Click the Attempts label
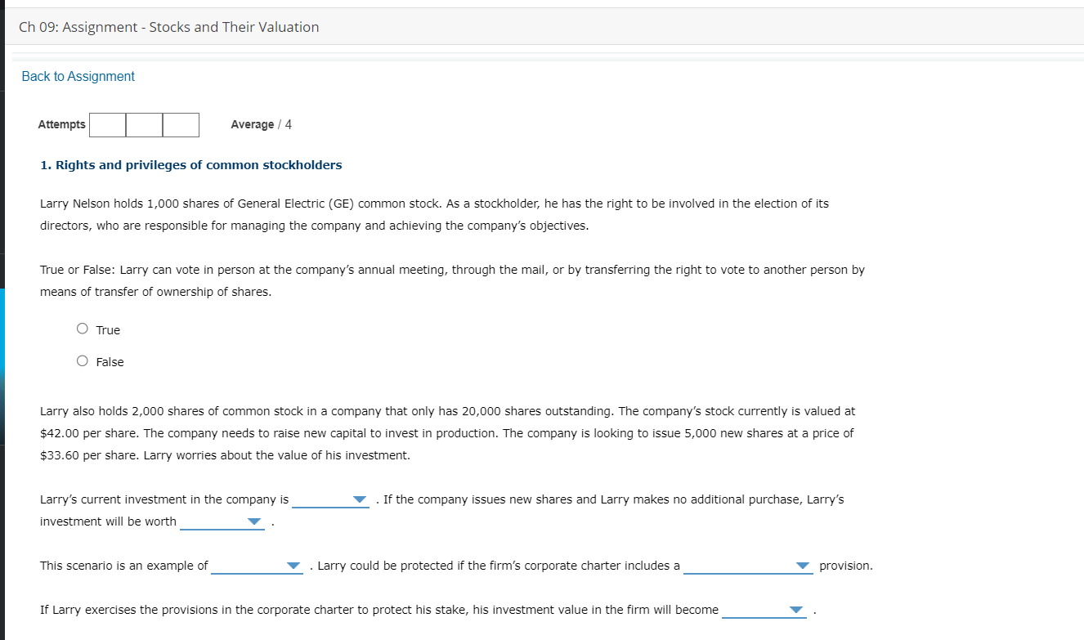This screenshot has height=640, width=1084. [x=61, y=124]
